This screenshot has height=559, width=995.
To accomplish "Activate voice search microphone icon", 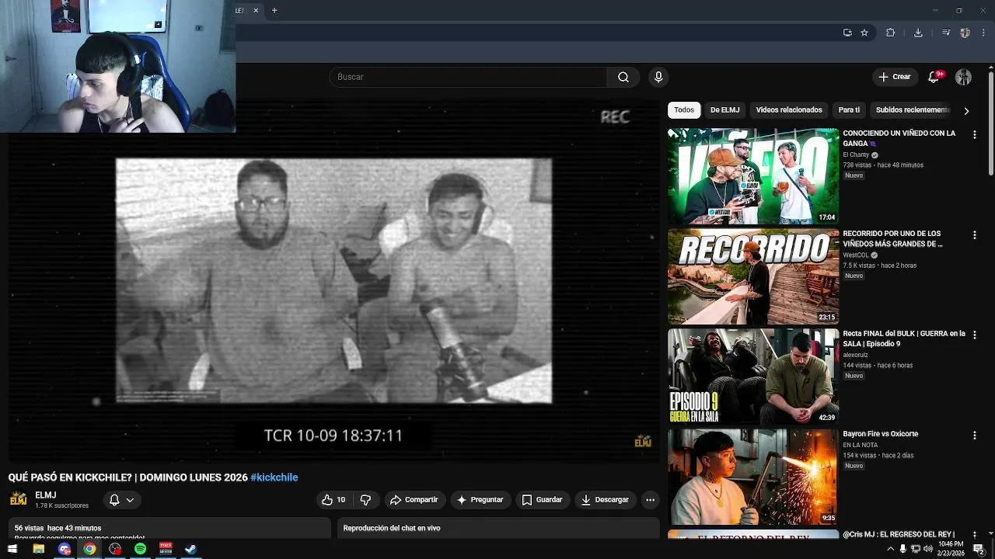I will click(x=658, y=77).
